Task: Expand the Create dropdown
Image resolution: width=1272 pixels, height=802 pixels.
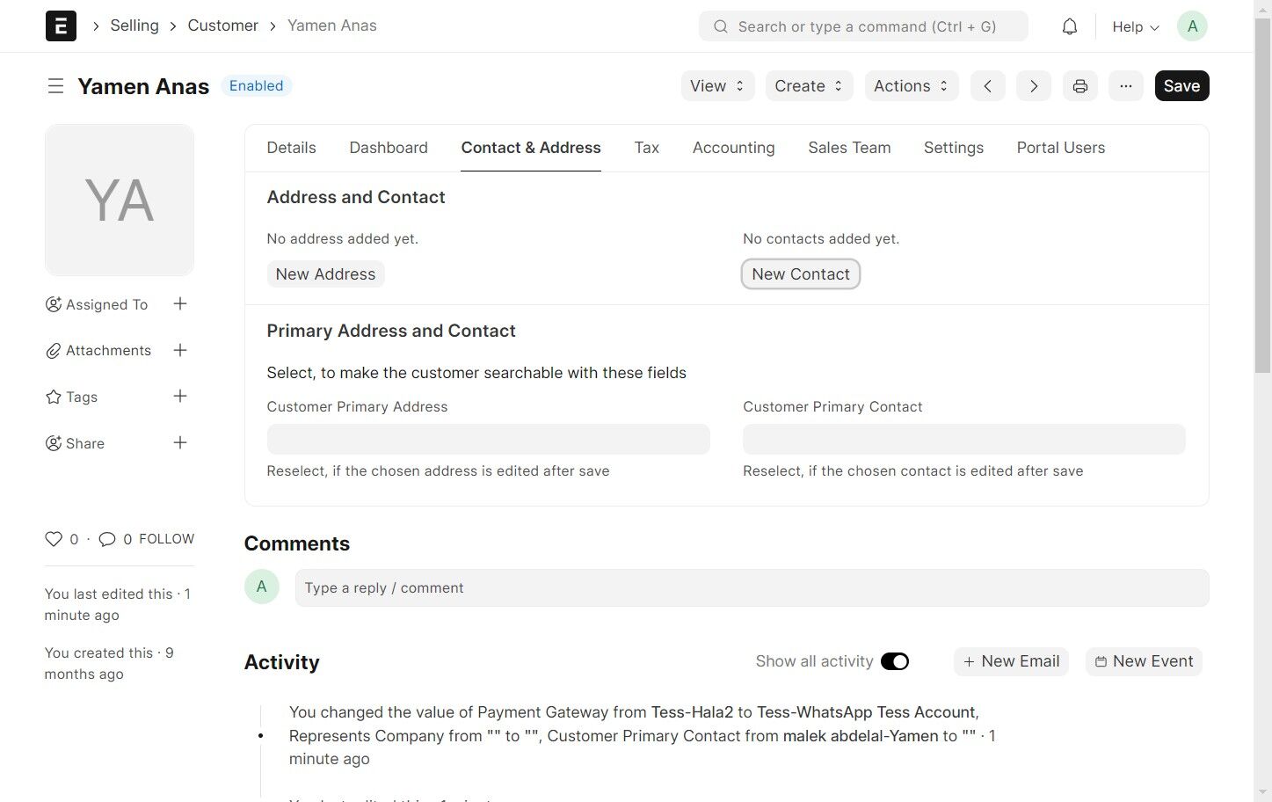Action: 810,86
